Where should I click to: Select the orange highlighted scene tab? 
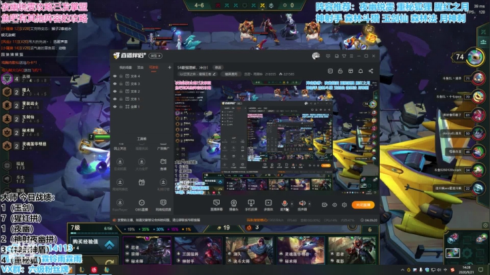click(x=153, y=67)
